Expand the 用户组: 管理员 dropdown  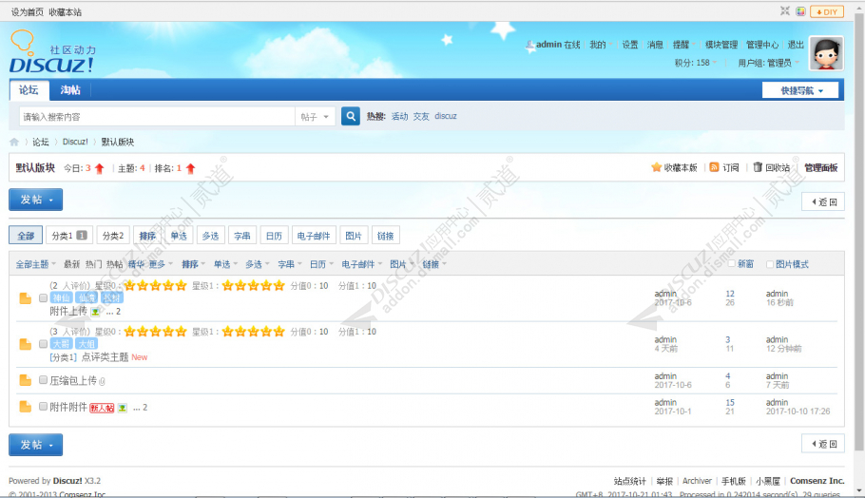[x=768, y=63]
